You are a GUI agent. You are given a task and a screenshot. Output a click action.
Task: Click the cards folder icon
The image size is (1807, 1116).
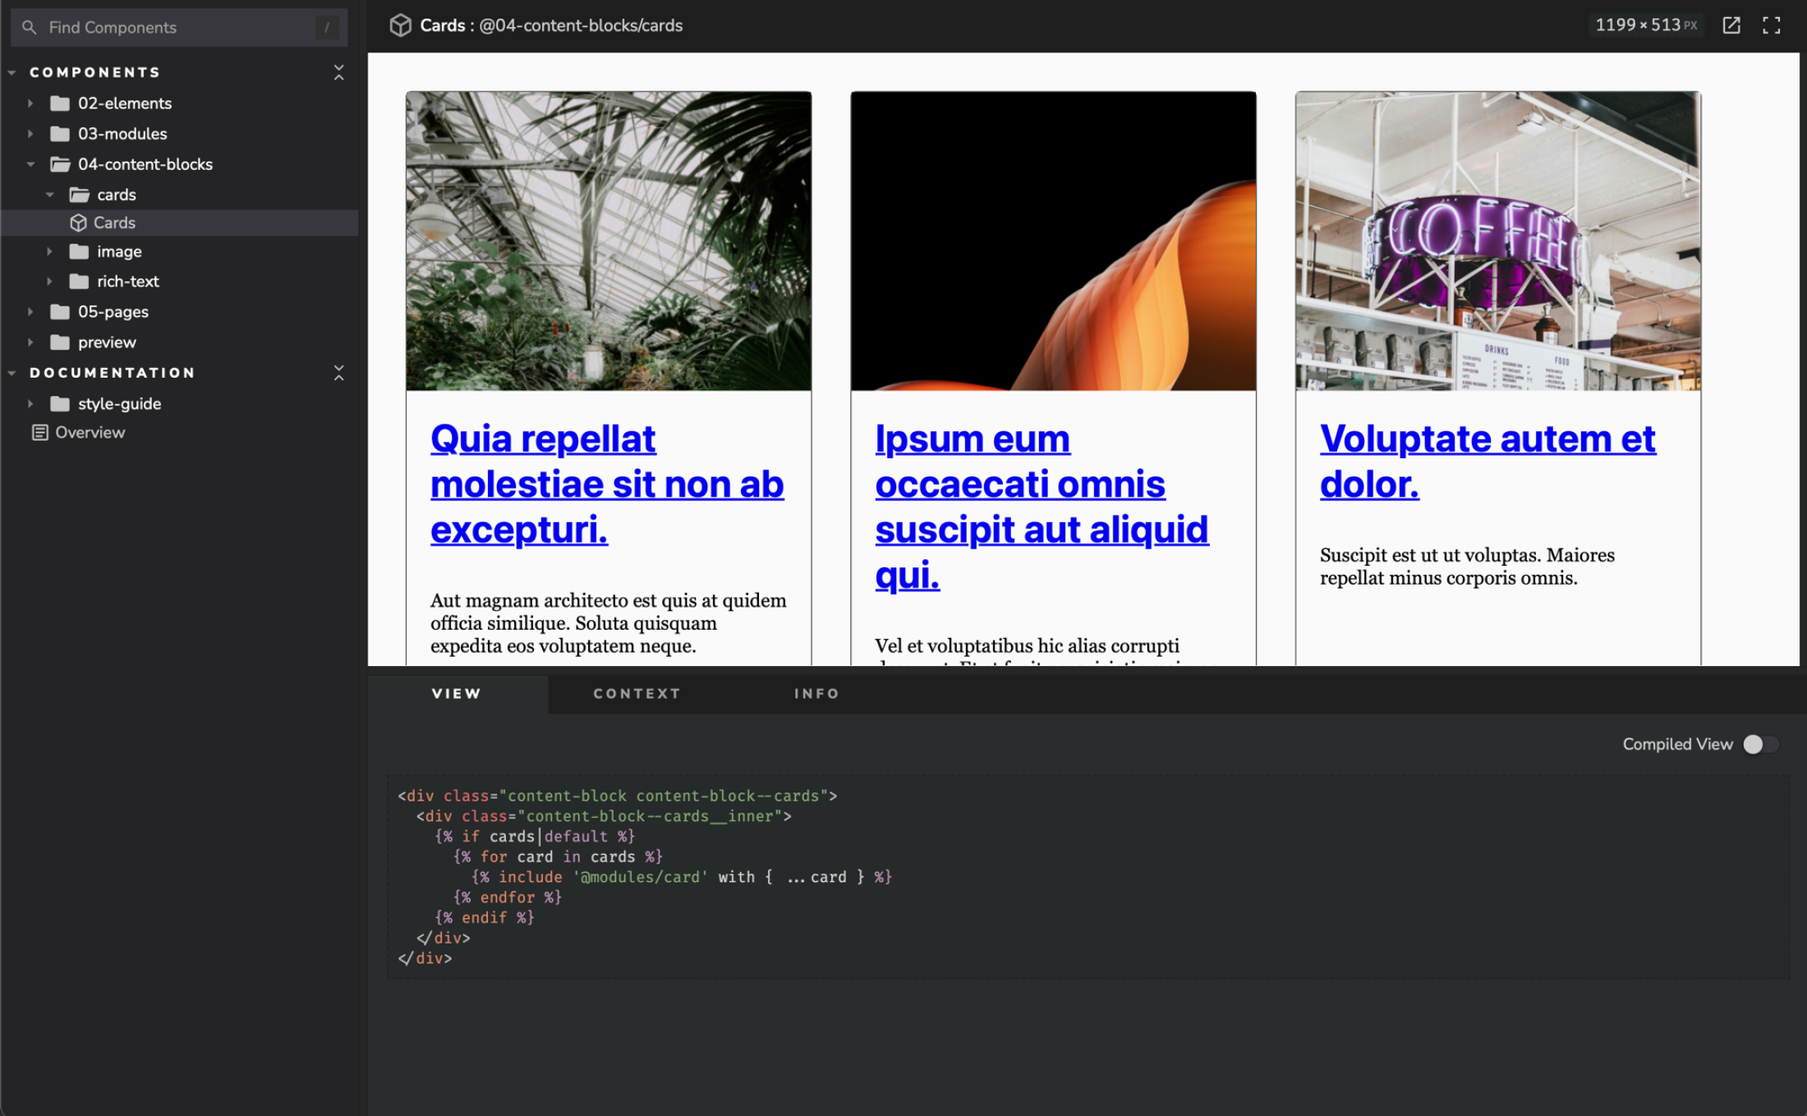78,194
